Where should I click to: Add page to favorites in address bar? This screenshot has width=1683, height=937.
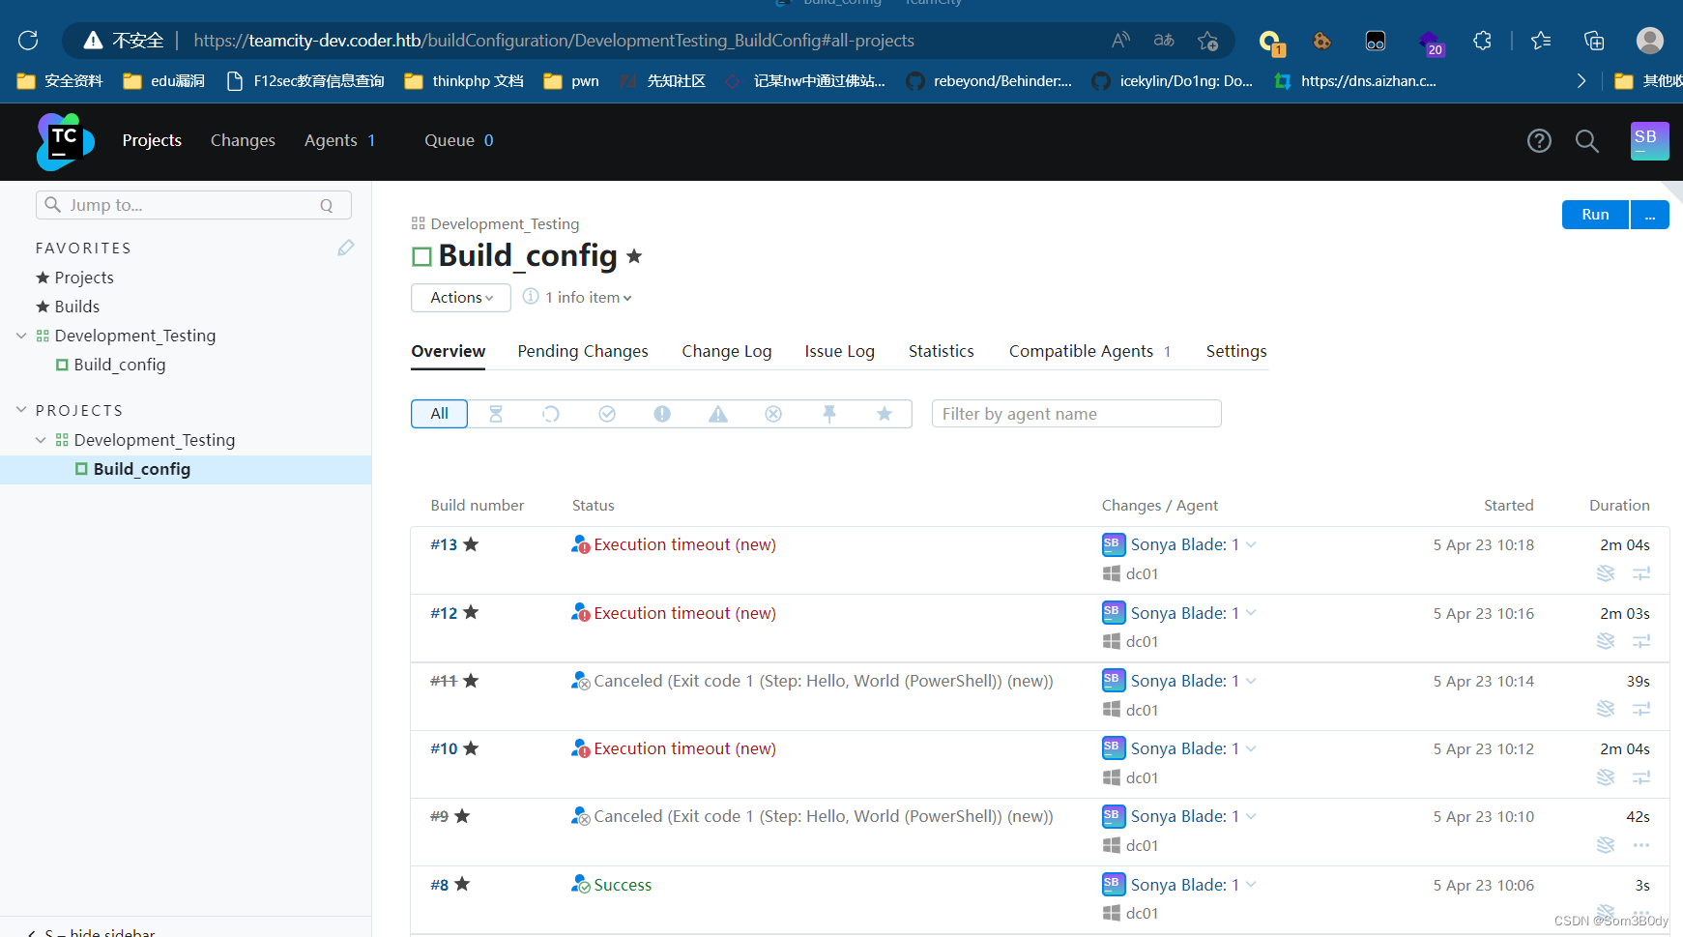tap(1207, 41)
